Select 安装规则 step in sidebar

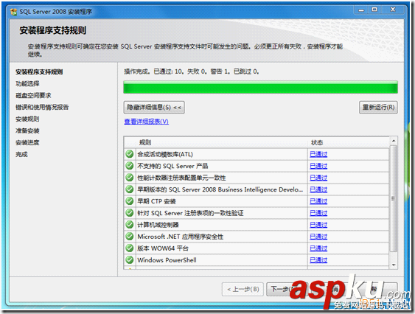coord(27,119)
